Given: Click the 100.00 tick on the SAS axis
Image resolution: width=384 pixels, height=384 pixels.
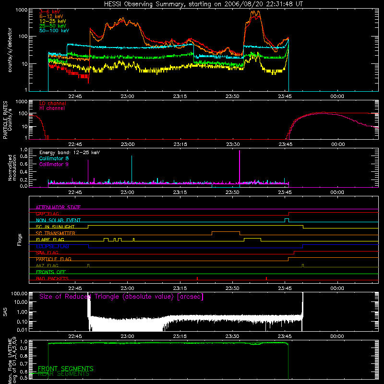Looking at the screenshot, I should (19, 293).
